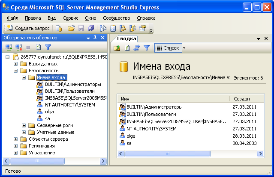Open the Справка menu
The width and height of the screenshot is (274, 177).
[146, 18]
